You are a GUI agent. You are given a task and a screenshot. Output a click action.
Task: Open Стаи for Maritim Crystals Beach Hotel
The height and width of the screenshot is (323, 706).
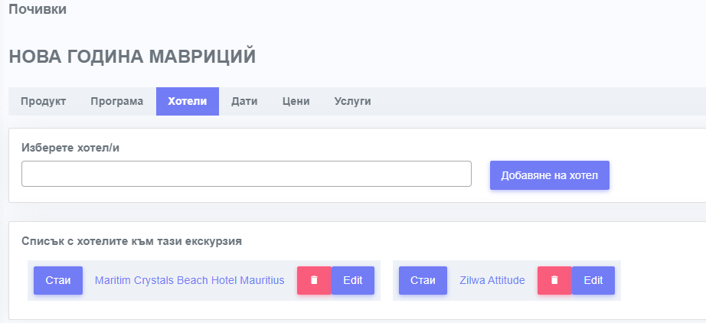pos(58,280)
